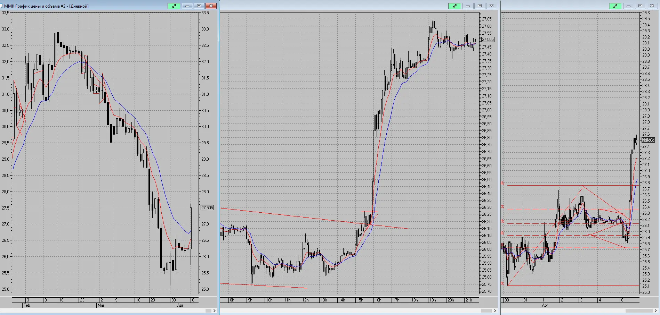This screenshot has width=660, height=315.
Task: Click the green link icon in MMK daily chart
Action: (x=174, y=6)
